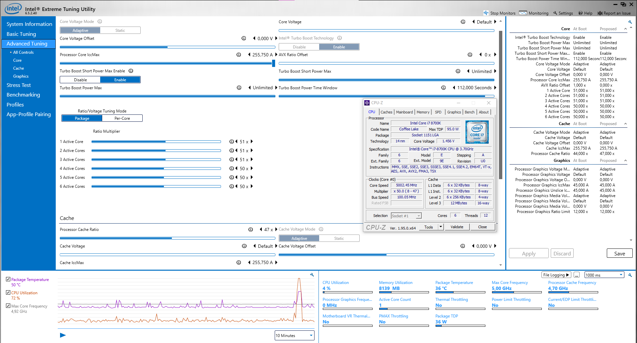Screen dimensions: 637x343
Task: Uncheck the Package Temperature checkbox
Action: (8, 279)
